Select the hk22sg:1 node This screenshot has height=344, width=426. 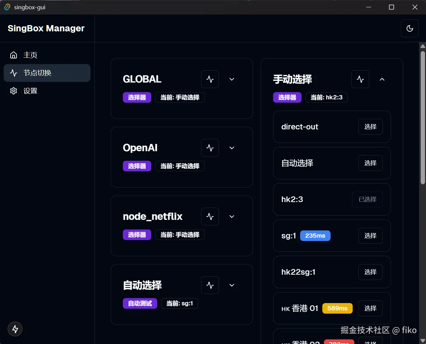tap(371, 272)
